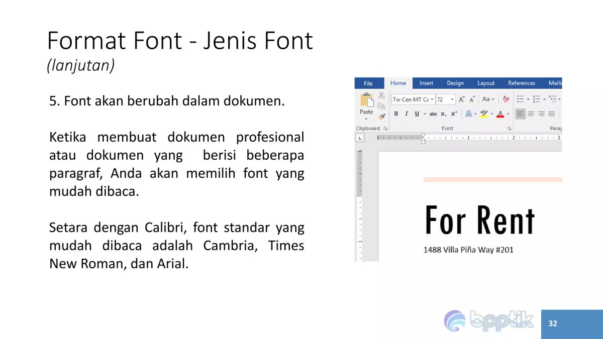Click the Copy icon in Clipboard group

[382, 105]
